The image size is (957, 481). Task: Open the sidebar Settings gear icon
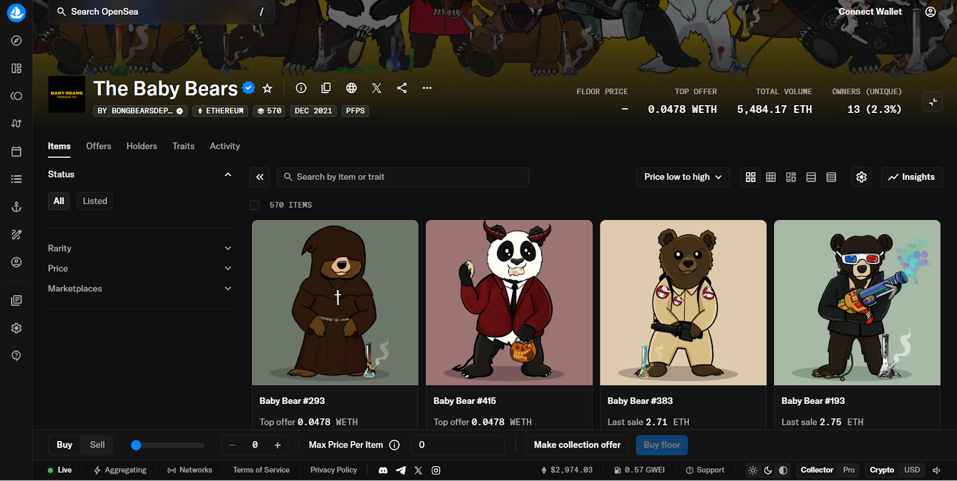pos(16,328)
